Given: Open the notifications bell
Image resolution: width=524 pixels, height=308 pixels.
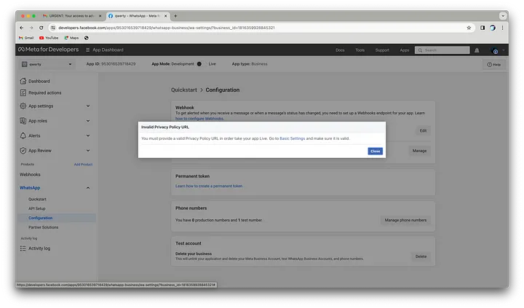Looking at the screenshot, I should (477, 50).
